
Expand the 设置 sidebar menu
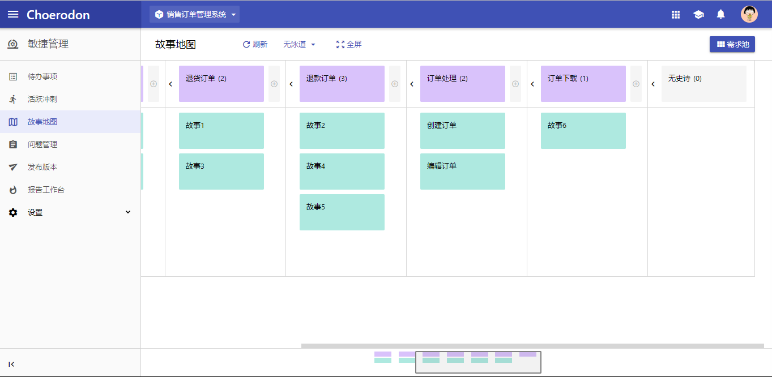[x=70, y=212]
